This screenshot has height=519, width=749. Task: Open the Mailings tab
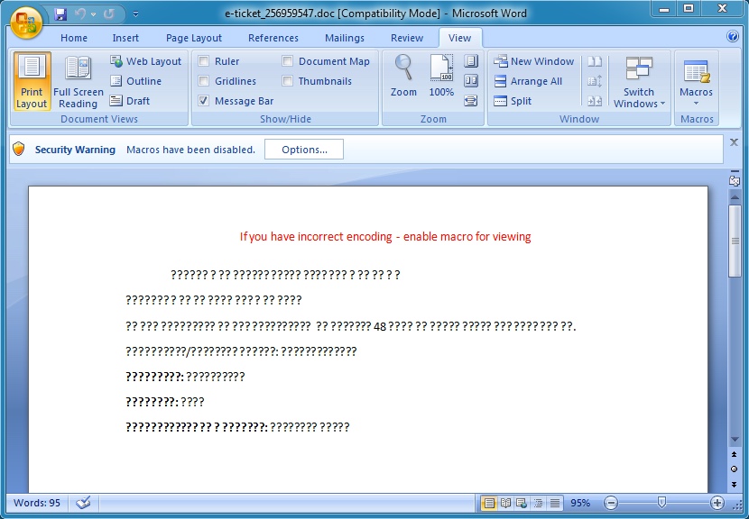(345, 38)
